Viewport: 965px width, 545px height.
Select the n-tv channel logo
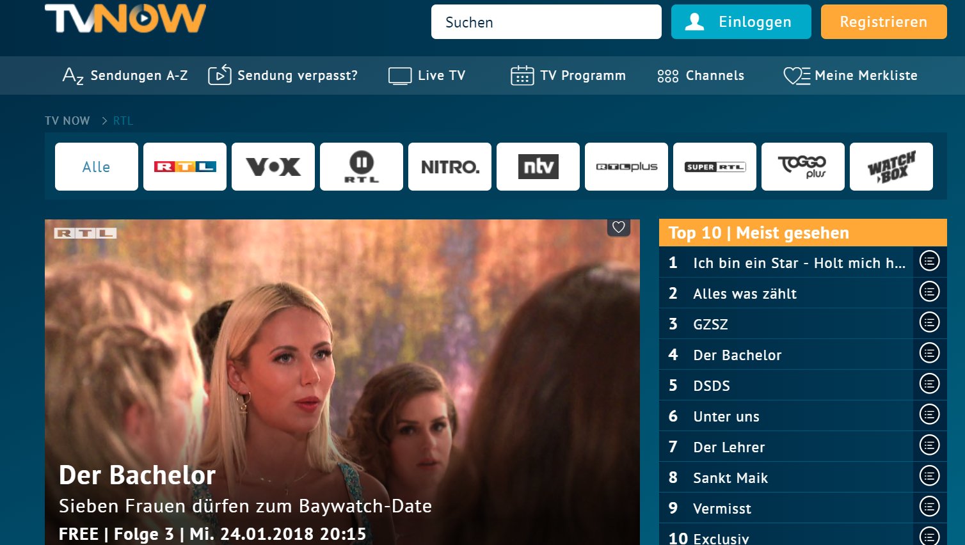[538, 166]
